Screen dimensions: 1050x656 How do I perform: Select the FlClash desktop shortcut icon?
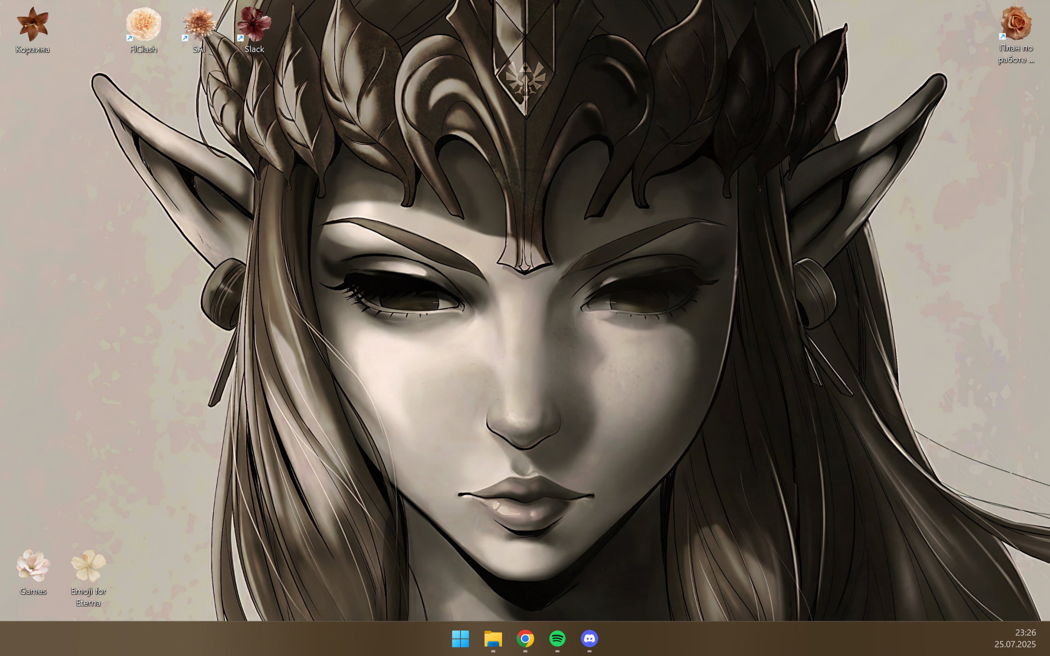pos(144,24)
